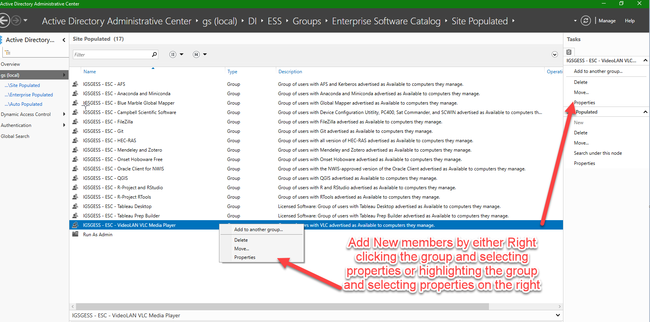Click the Groups breadcrumb segment
This screenshot has width=650, height=322.
click(307, 21)
